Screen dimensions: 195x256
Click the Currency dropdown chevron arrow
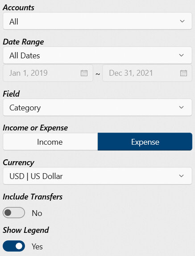181,176
